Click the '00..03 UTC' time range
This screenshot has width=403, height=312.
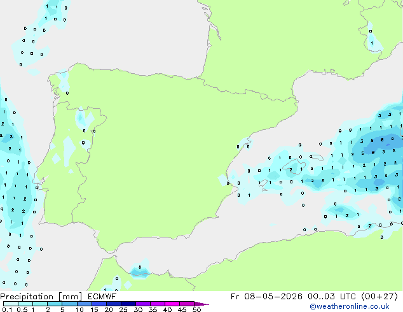pos(332,297)
